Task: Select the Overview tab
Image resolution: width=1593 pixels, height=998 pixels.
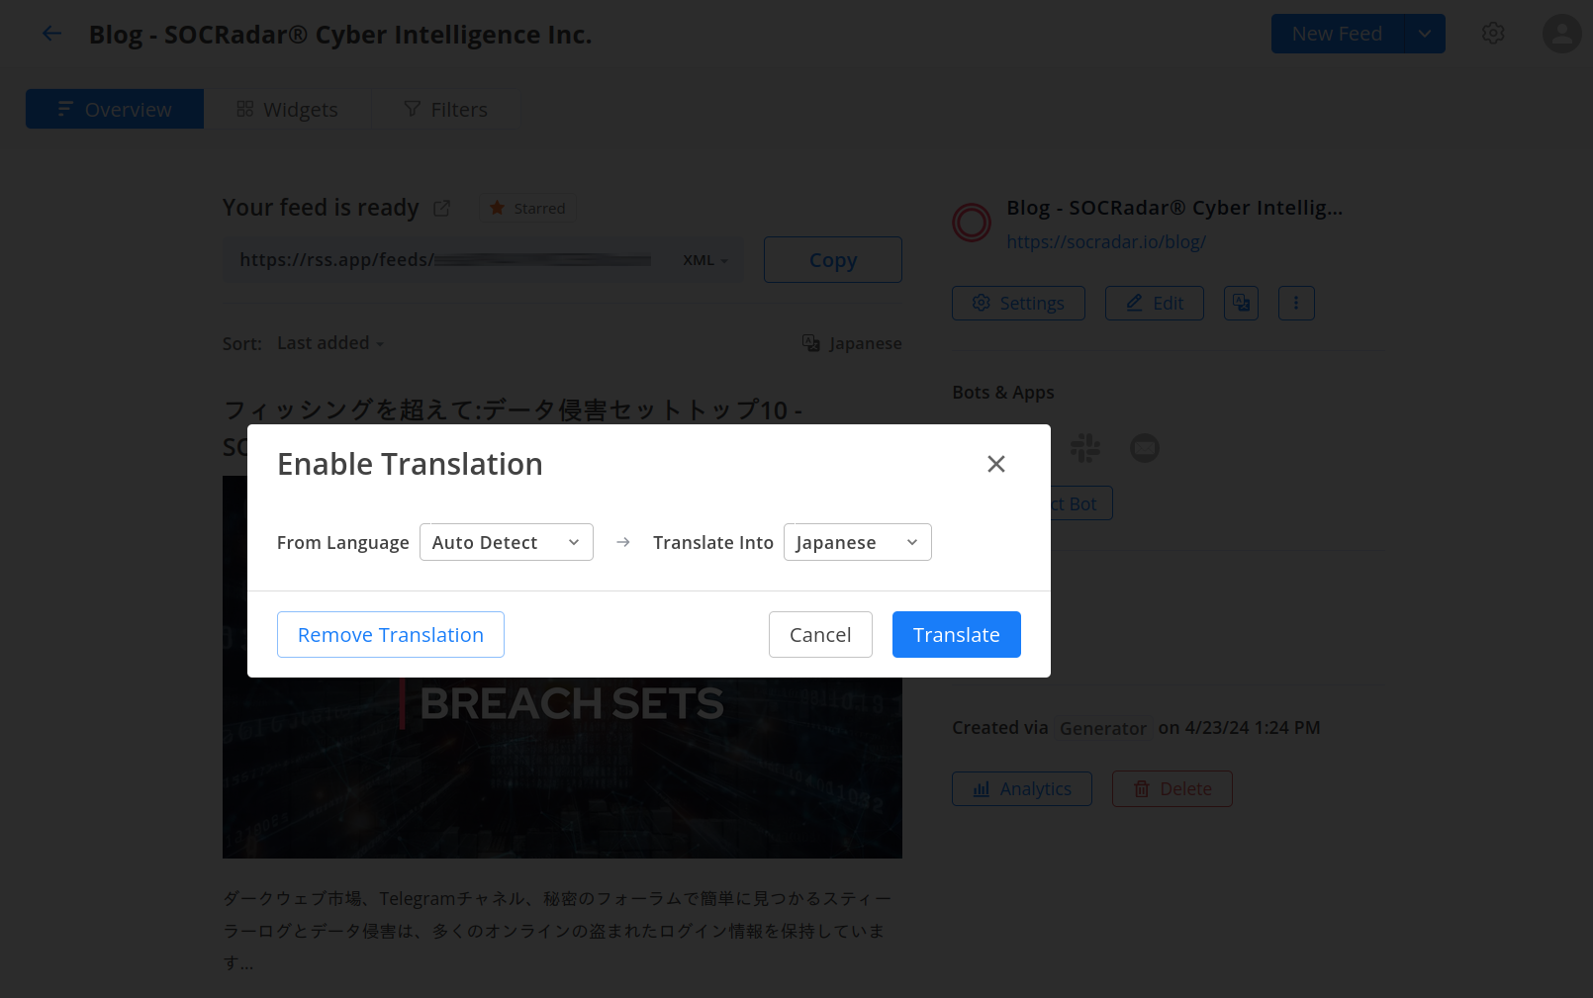Action: 115,110
